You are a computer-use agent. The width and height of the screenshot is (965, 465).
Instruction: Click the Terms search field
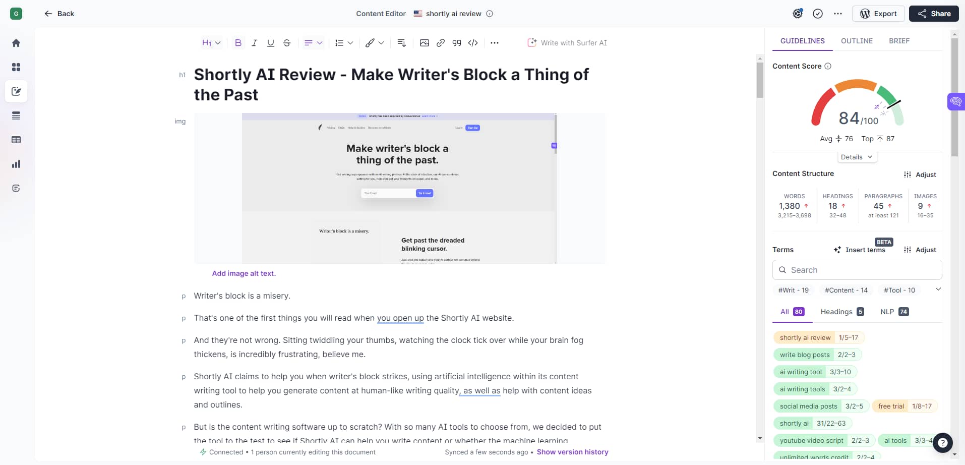click(x=857, y=270)
